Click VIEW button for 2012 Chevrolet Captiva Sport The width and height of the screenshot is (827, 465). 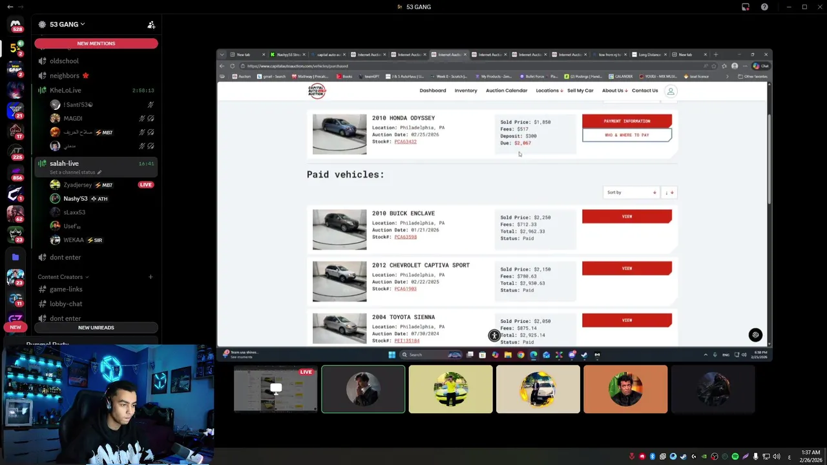coord(627,268)
